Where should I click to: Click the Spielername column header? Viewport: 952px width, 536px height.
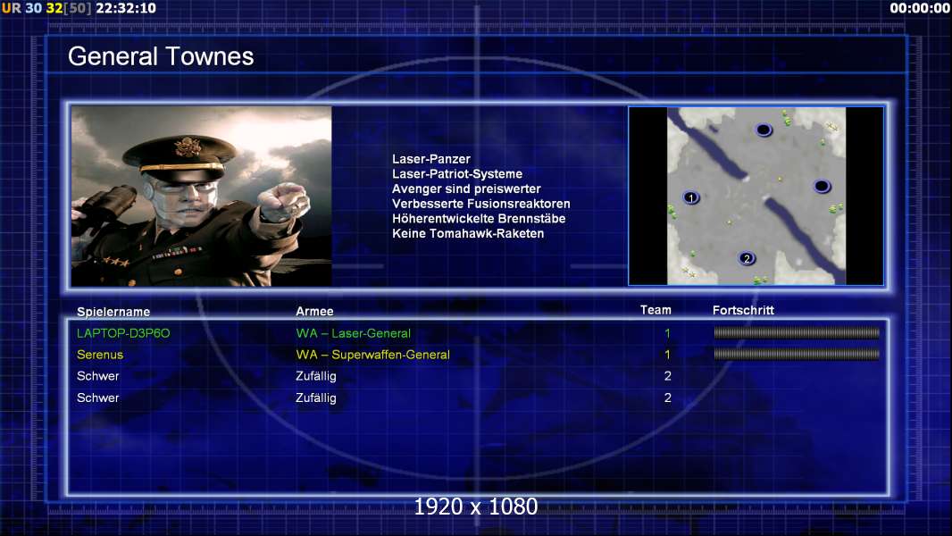pos(113,312)
